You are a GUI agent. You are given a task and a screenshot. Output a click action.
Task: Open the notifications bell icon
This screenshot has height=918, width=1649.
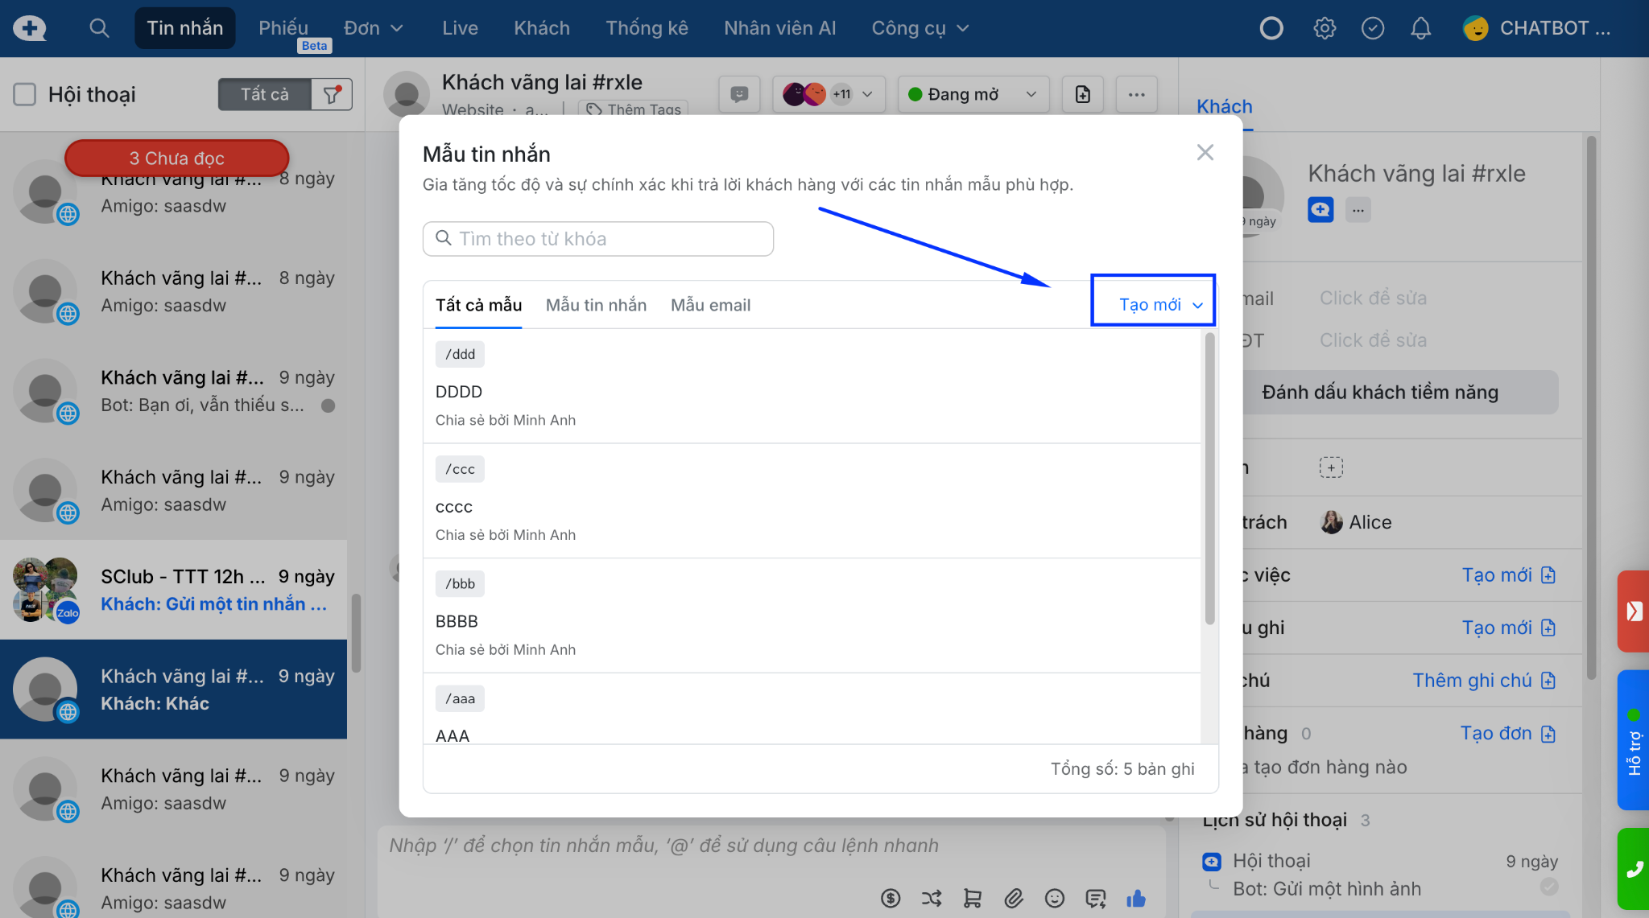(1420, 28)
